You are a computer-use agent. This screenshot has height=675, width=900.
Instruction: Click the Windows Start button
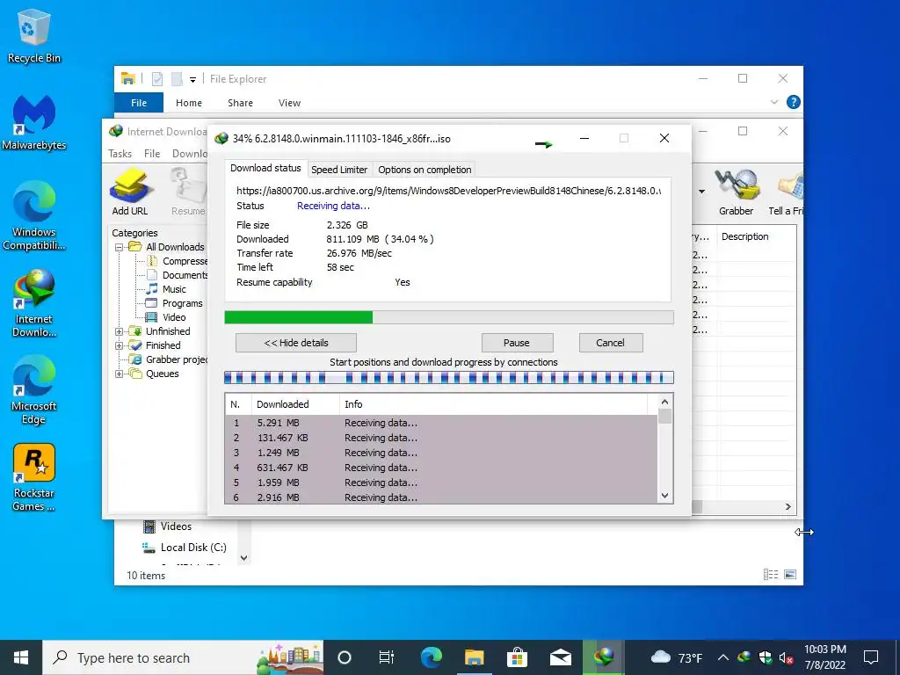click(x=21, y=657)
